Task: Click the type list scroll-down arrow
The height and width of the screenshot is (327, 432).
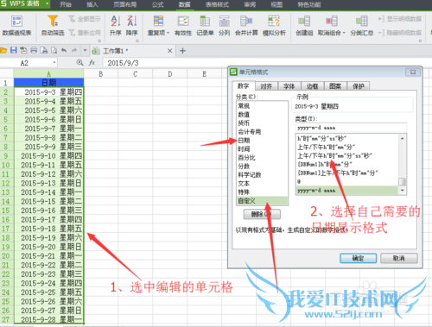Action: tap(403, 191)
